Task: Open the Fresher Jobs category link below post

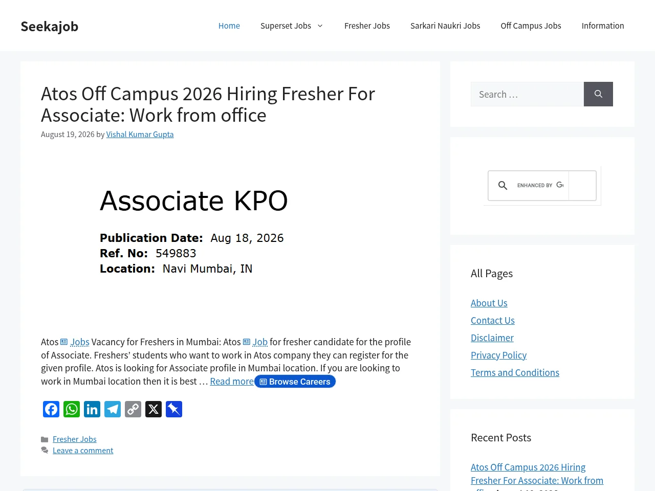Action: [x=75, y=439]
